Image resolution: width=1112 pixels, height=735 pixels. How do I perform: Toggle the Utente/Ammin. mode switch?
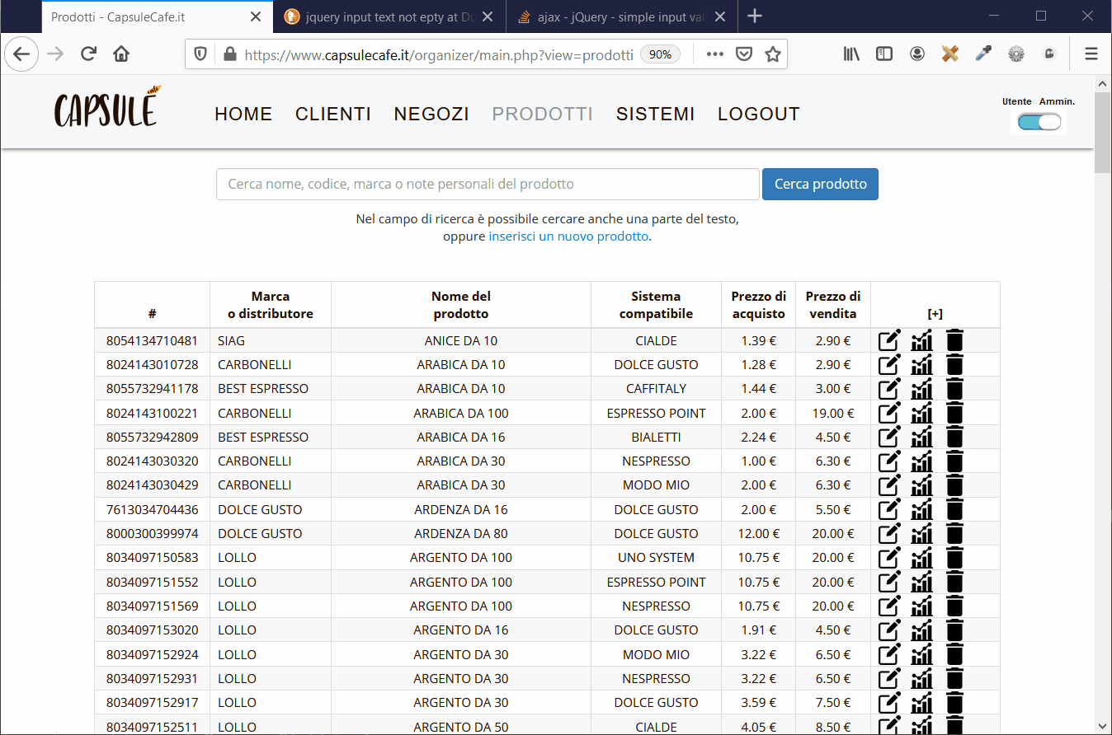coord(1039,122)
